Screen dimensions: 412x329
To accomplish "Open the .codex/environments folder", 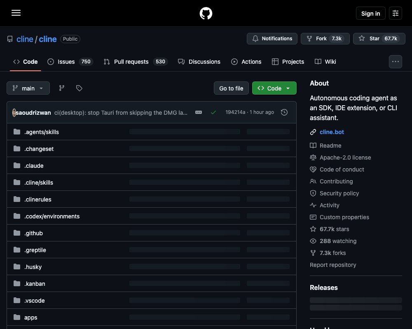I will coord(52,216).
